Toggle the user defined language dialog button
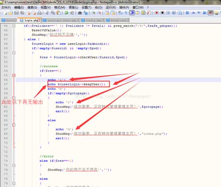 point(137,13)
